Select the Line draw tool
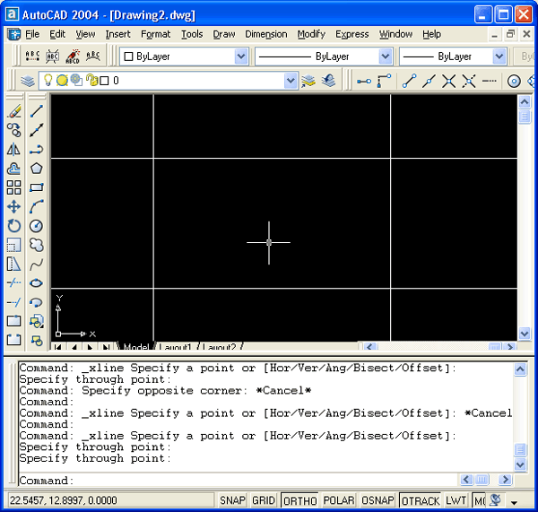This screenshot has height=512, width=538. [x=37, y=111]
